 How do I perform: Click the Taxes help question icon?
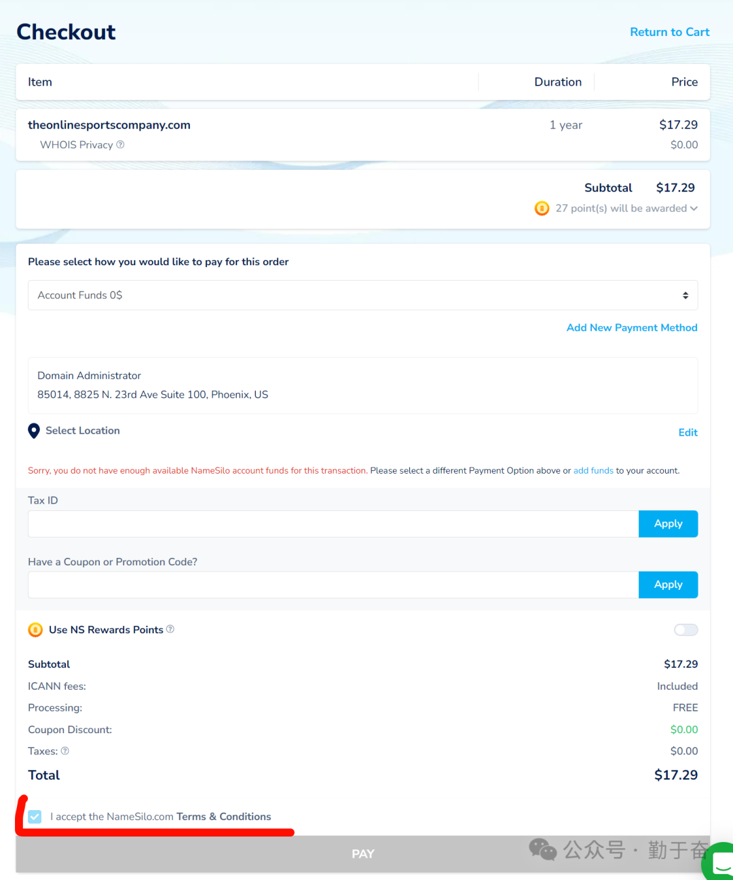point(65,751)
